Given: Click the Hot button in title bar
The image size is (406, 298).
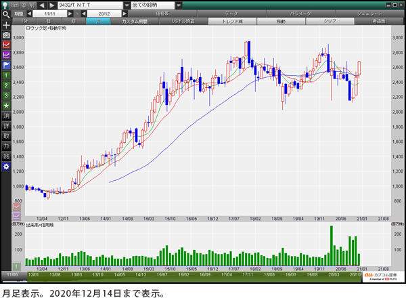Looking at the screenshot, I should [x=14, y=5].
